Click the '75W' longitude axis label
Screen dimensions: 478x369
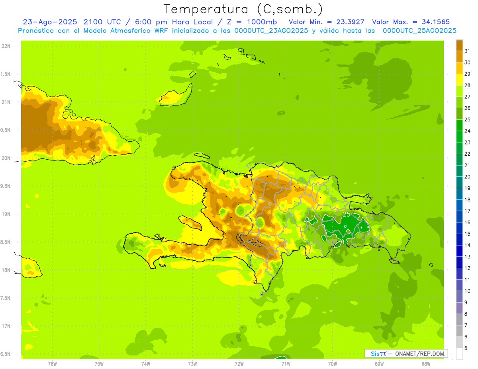(99, 364)
